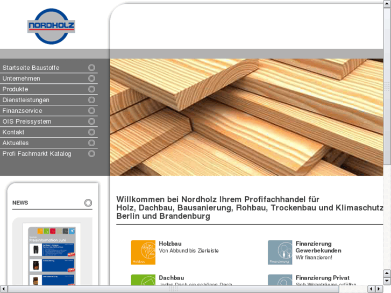Click the circle icon beside Dienstleistungen
Viewport: 391px width, 293px height.
pos(91,100)
